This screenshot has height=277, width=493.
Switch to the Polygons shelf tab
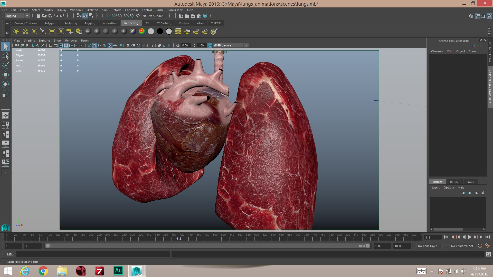coord(51,23)
